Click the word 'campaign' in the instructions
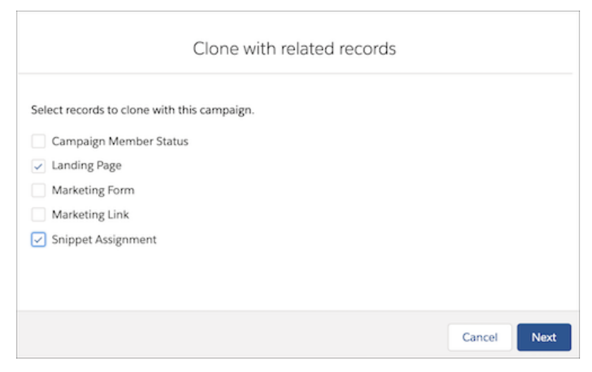Image resolution: width=592 pixels, height=372 pixels. click(226, 110)
